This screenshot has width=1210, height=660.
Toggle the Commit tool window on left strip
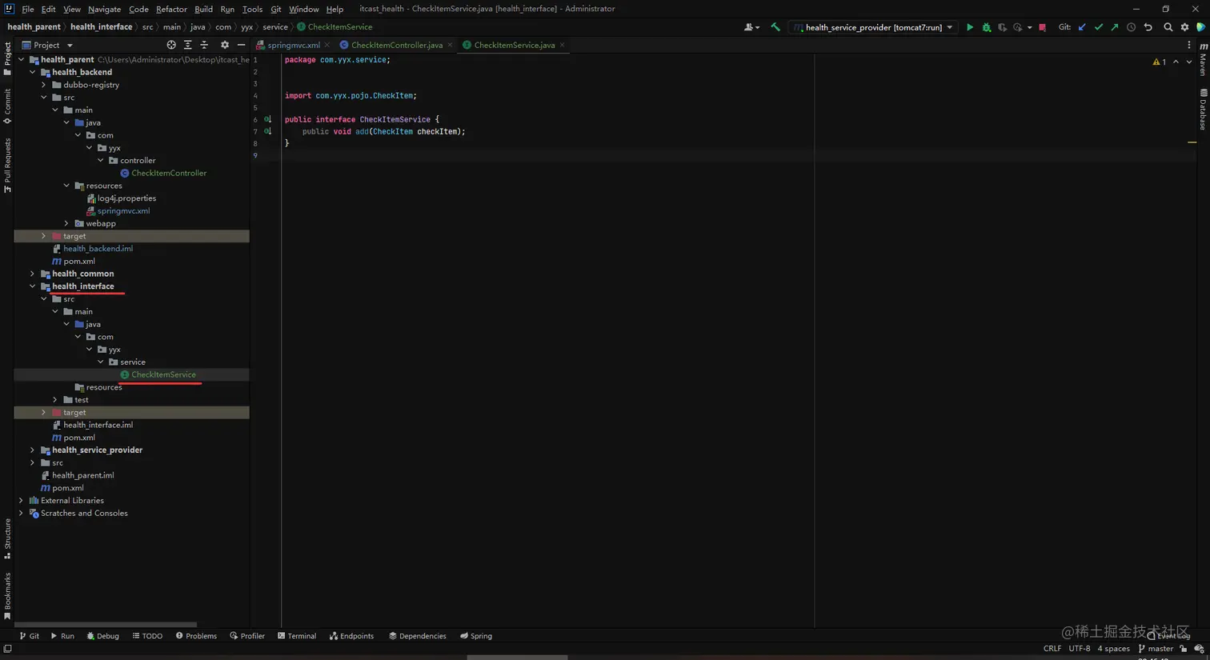coord(7,106)
